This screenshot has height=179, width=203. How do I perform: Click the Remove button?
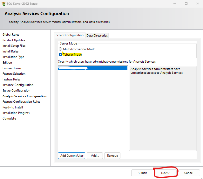point(112,156)
